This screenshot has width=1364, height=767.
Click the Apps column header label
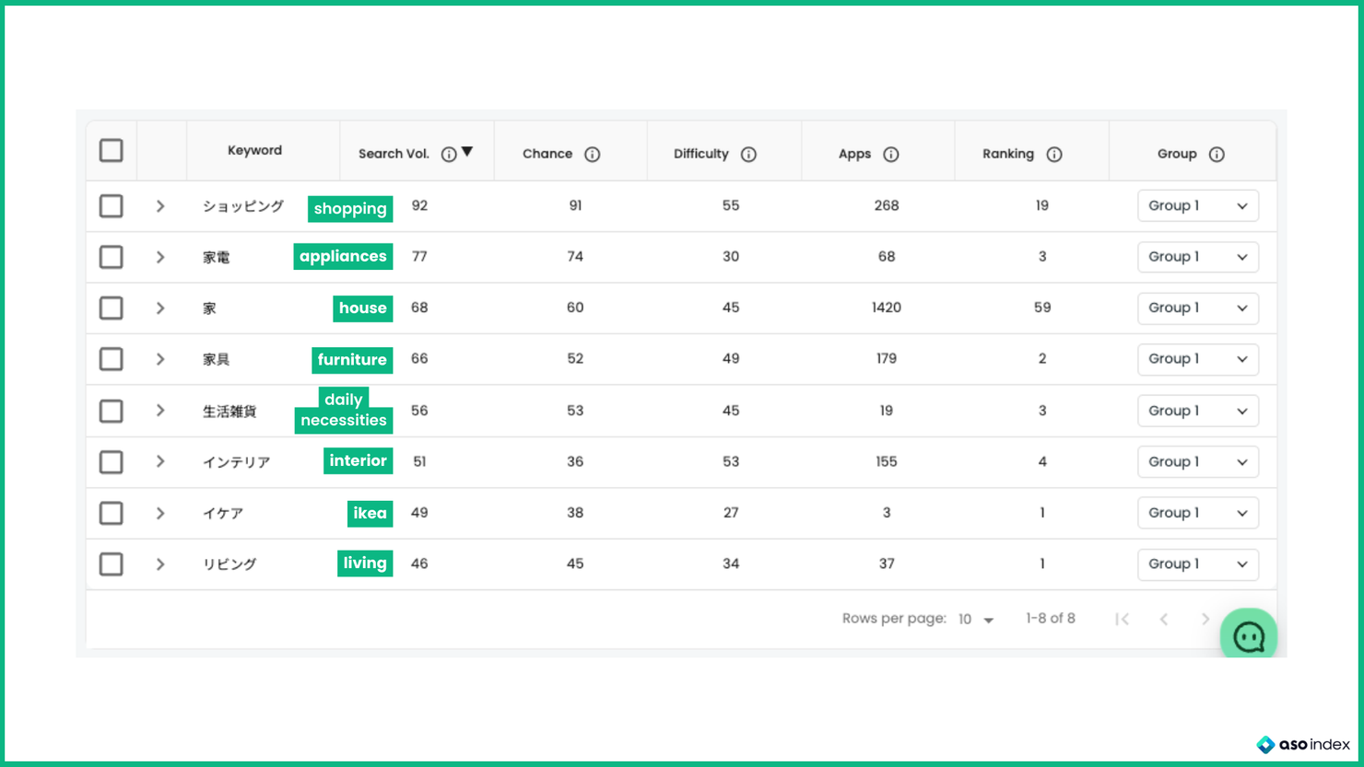[x=854, y=154]
